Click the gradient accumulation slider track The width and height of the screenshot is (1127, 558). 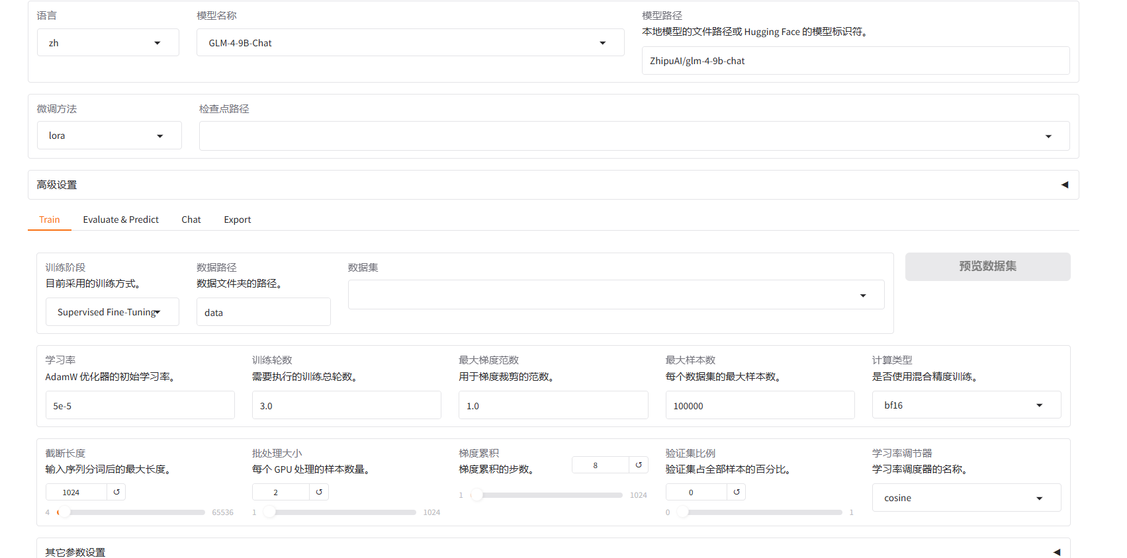[549, 495]
